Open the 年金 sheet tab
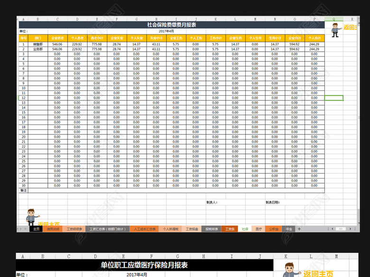 click(x=289, y=229)
